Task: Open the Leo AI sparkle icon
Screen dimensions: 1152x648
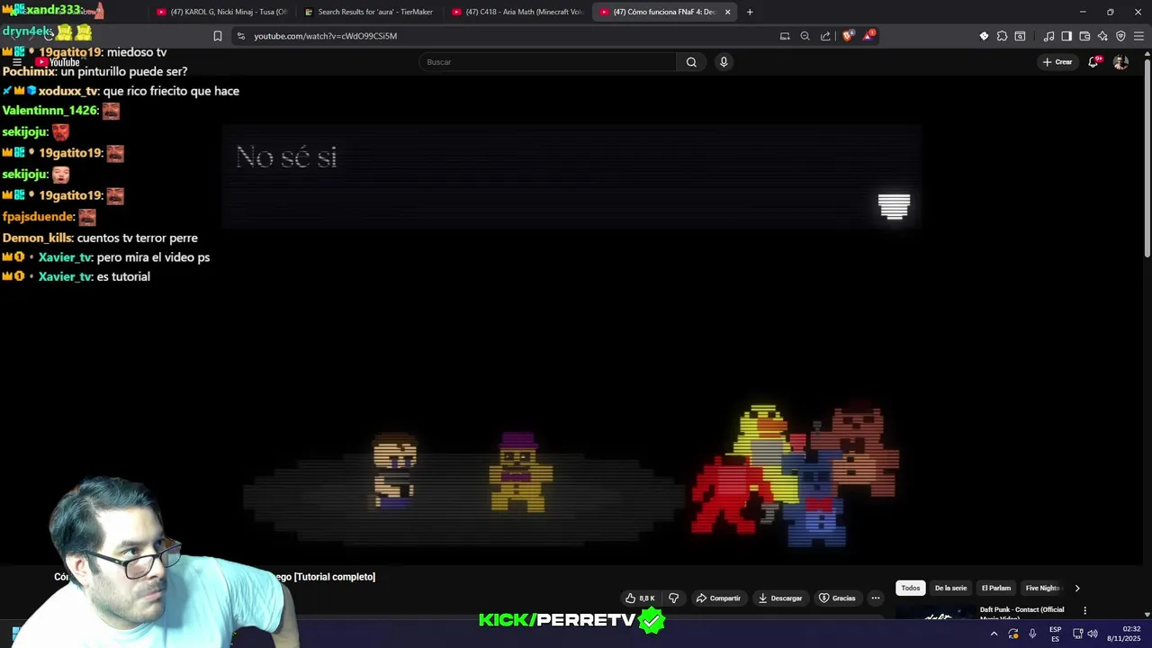Action: [x=1102, y=36]
